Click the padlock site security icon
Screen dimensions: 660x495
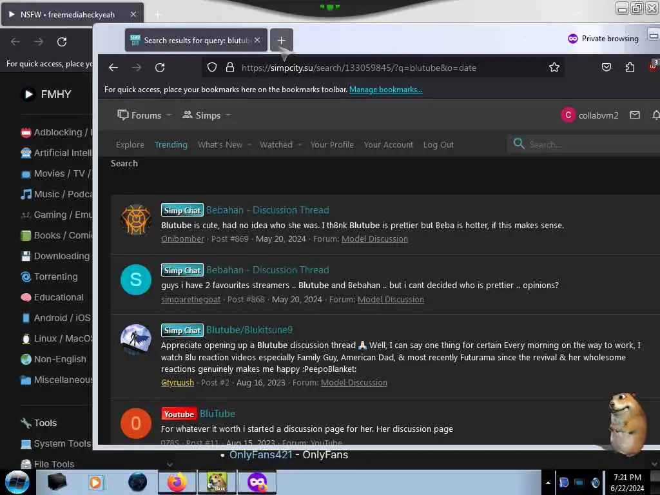[x=230, y=67]
